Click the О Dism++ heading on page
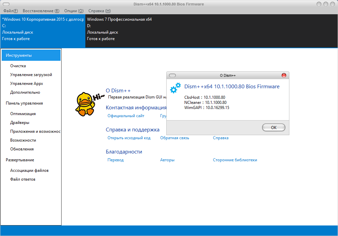338x236 pixels. tap(118, 91)
